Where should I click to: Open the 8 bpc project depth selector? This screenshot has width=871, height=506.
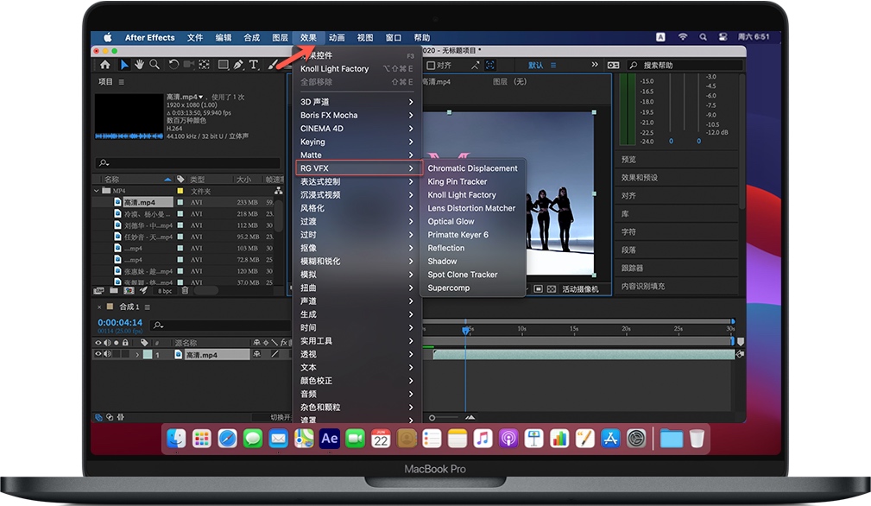point(163,291)
